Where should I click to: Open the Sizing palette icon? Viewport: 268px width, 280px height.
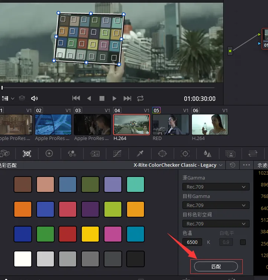(253, 154)
